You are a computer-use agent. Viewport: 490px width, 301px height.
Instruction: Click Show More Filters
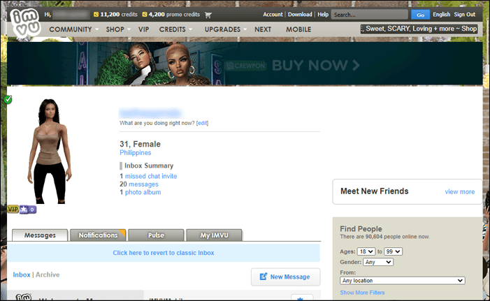(x=362, y=293)
